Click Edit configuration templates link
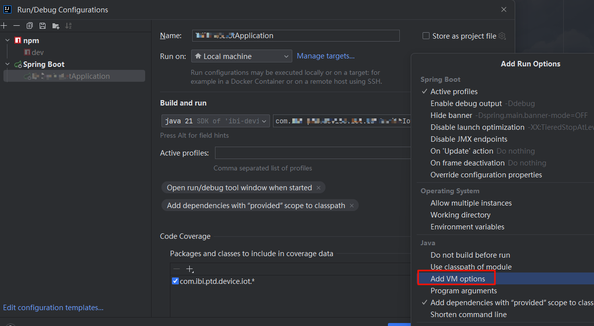 coord(53,308)
